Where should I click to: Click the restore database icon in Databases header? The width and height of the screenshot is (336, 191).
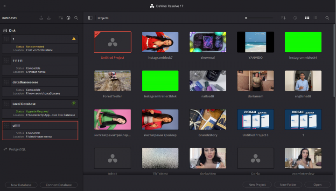coord(49,18)
